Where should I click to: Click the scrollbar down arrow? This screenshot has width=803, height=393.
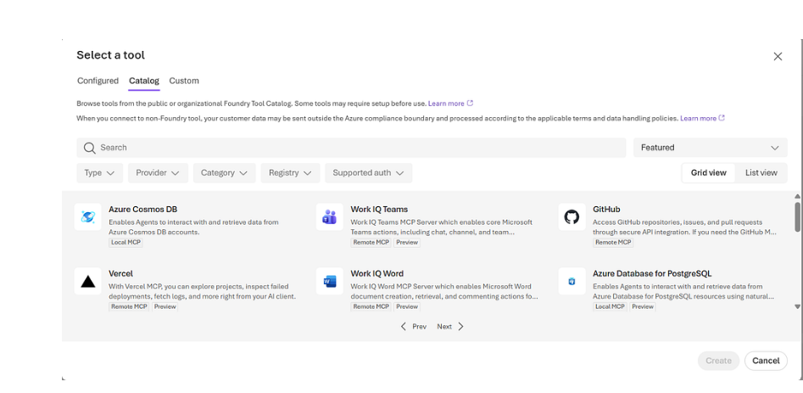point(797,306)
